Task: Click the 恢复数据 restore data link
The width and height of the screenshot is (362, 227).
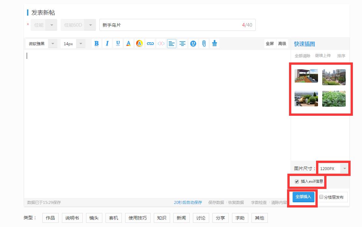Action: (237, 202)
